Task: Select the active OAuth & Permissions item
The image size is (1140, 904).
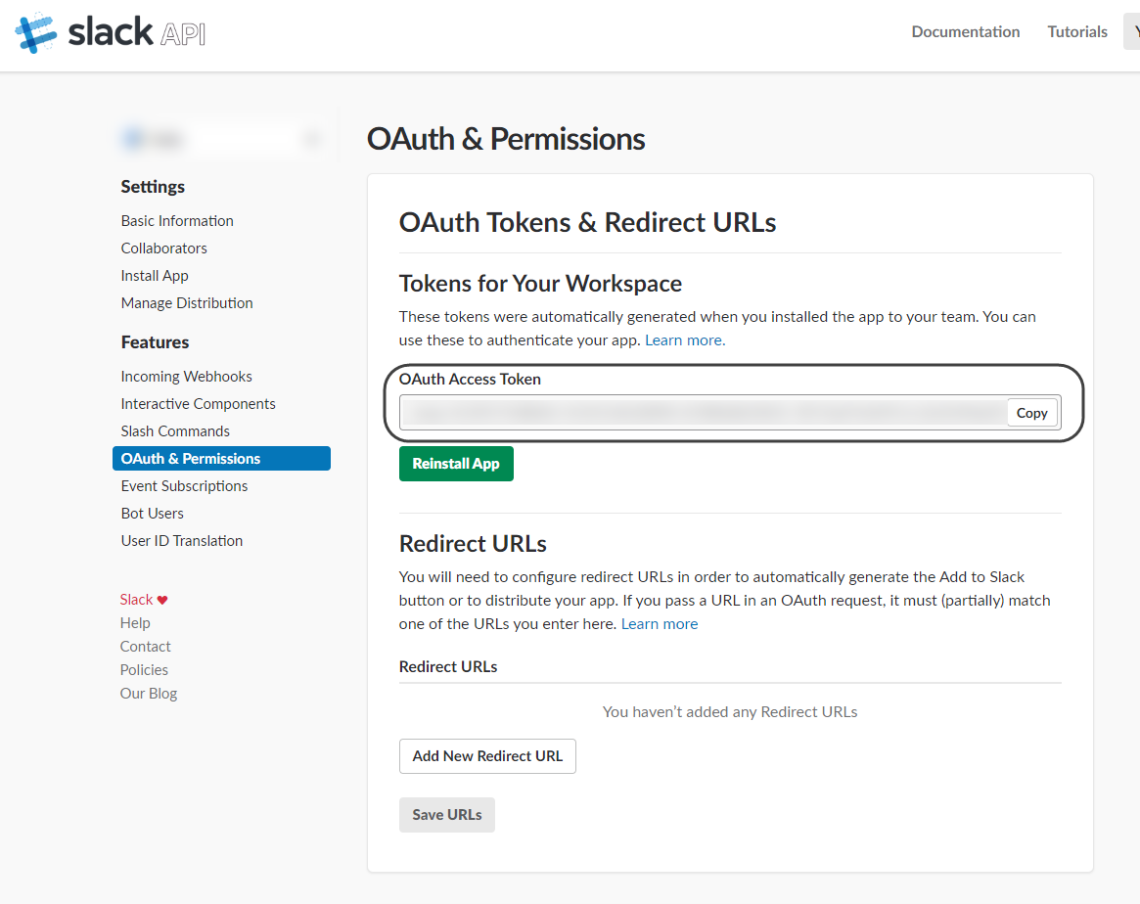Action: 222,459
